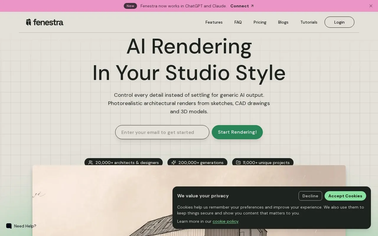Click the "200,000+ generations" text
The height and width of the screenshot is (236, 378).
point(201,163)
